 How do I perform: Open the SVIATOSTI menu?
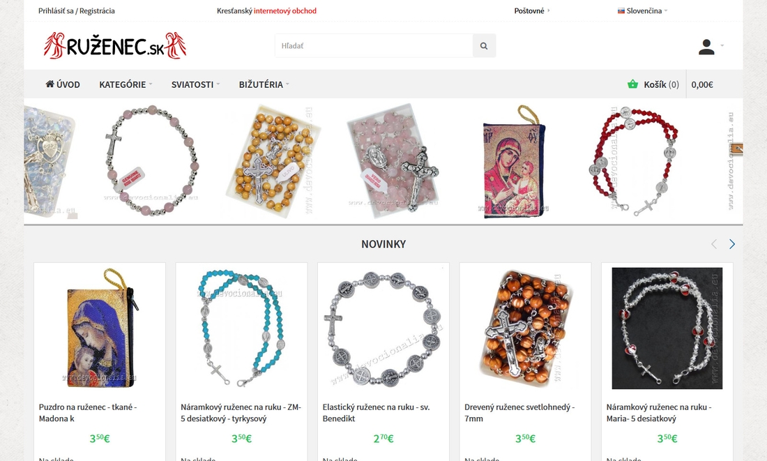click(195, 84)
